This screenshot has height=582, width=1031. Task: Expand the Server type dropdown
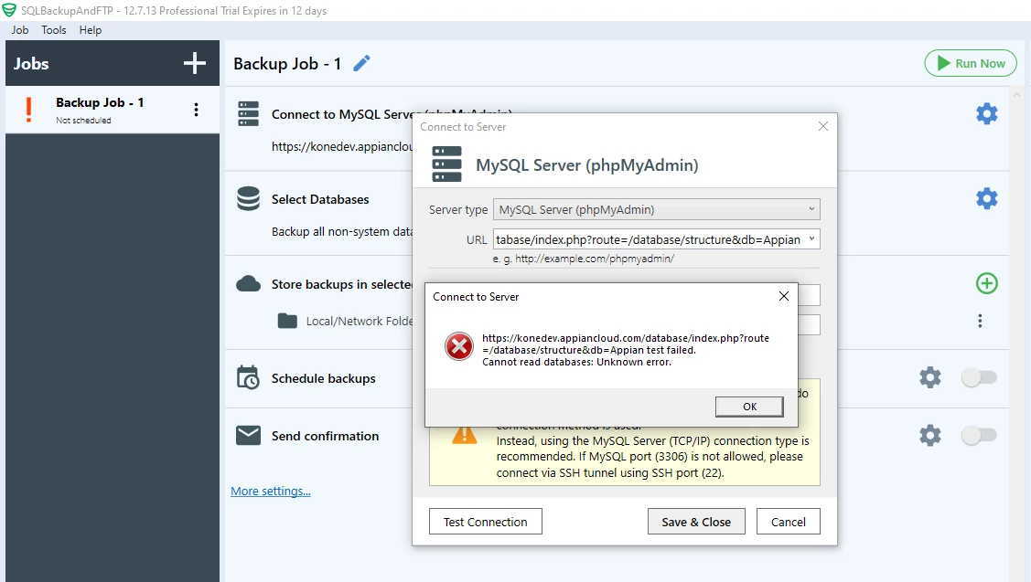point(656,209)
